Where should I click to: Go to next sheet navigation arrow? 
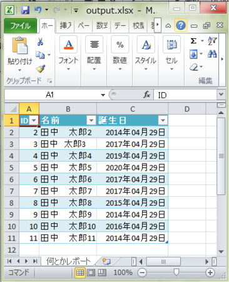[x=26, y=261]
